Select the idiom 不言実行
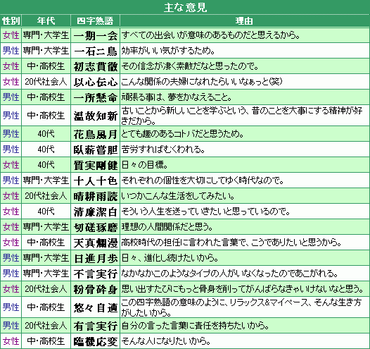The height and width of the screenshot is (349, 370). pyautogui.click(x=96, y=274)
